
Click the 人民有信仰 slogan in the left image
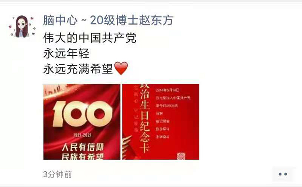tap(83, 147)
